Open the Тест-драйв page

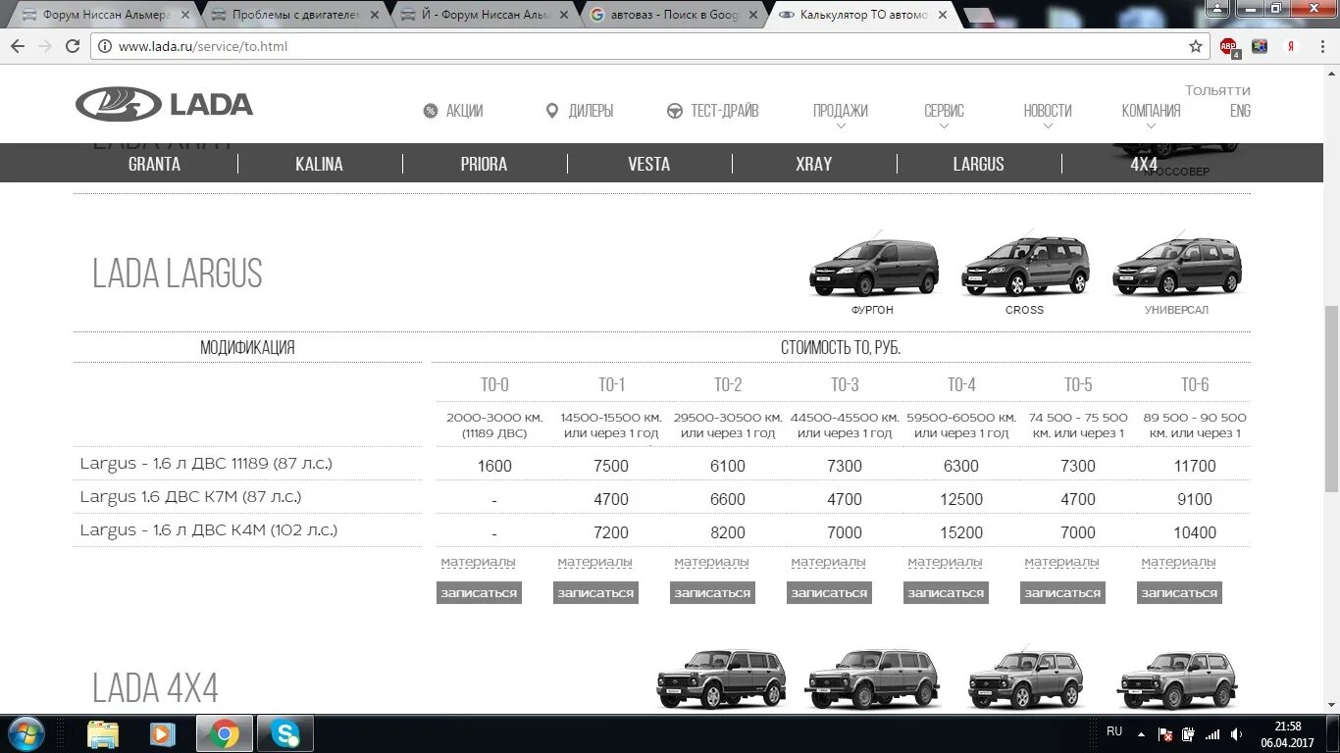click(713, 111)
